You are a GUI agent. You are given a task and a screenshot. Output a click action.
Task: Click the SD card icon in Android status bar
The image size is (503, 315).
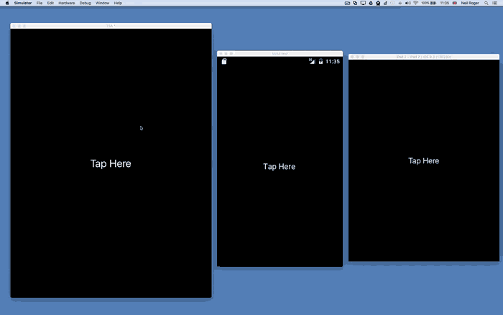[224, 62]
